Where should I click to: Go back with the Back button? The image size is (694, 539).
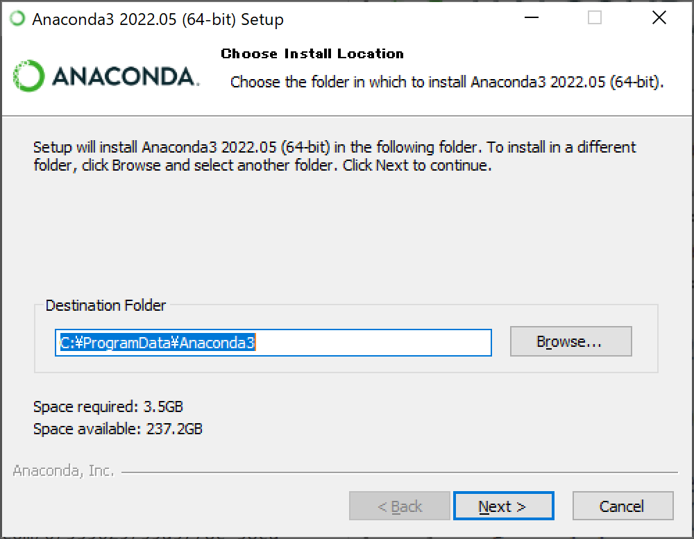tap(399, 506)
